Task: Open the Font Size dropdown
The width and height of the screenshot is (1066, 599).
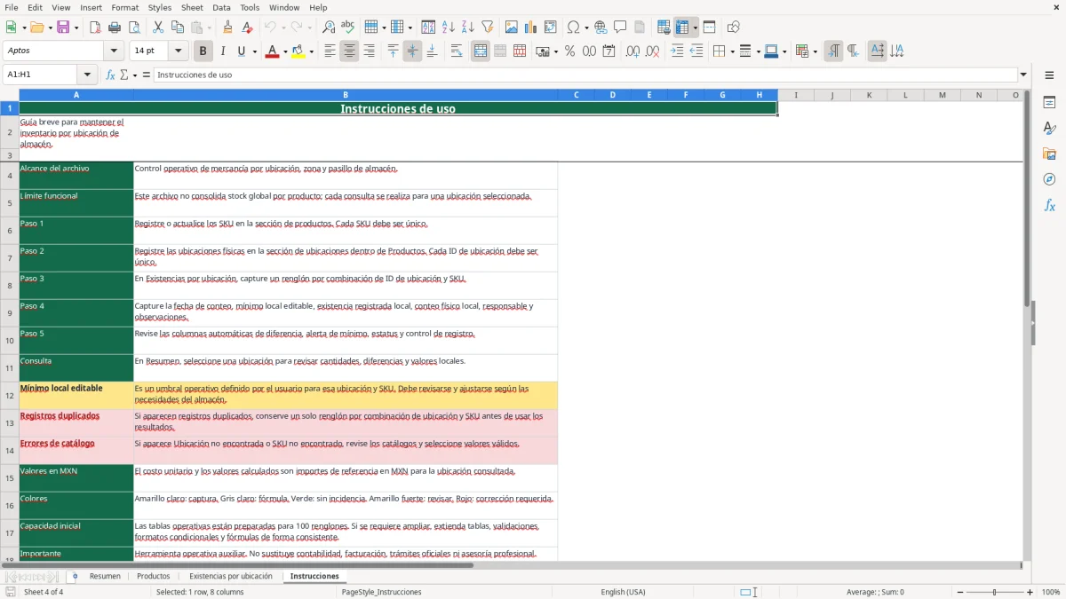Action: click(x=179, y=51)
